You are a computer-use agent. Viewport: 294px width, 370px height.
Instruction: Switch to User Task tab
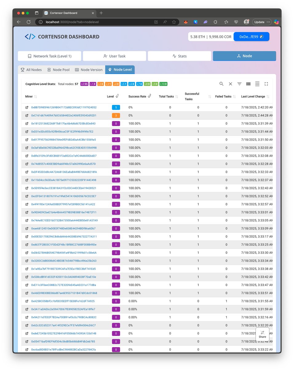114,56
